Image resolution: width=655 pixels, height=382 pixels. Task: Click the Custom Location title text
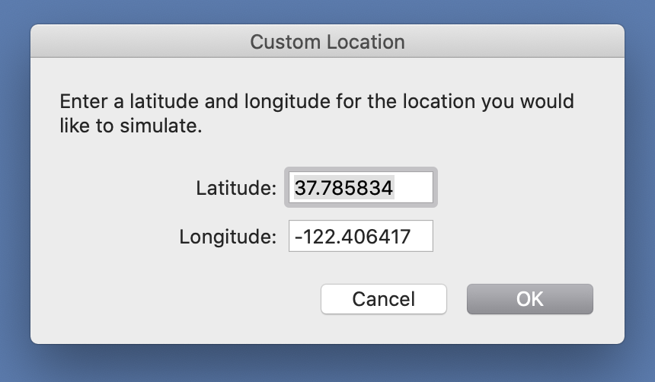327,42
